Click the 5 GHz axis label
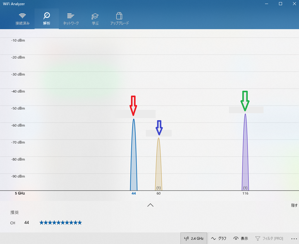 20,193
